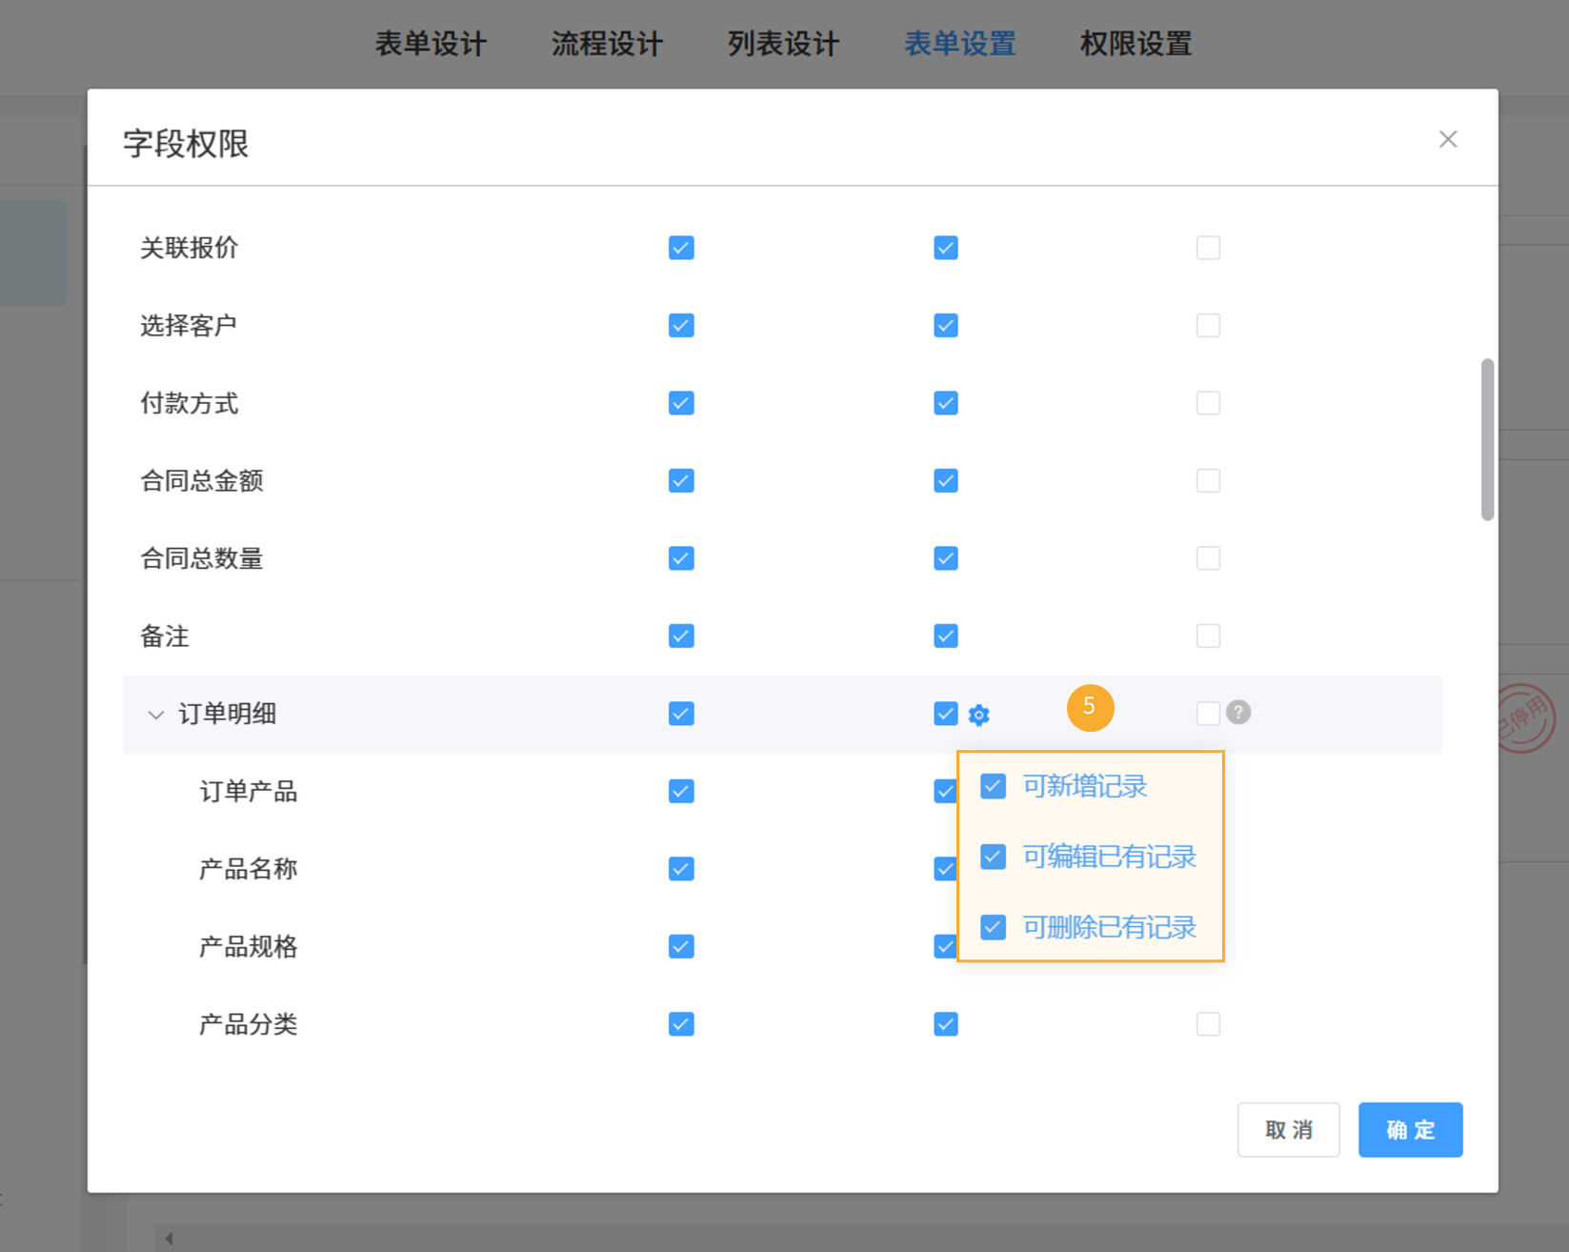Click the 字段权限 dialog title
Image resolution: width=1569 pixels, height=1252 pixels.
186,144
